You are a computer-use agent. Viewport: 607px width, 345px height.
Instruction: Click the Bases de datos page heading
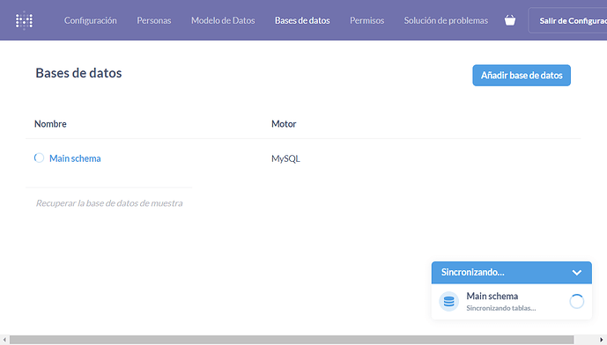(78, 73)
